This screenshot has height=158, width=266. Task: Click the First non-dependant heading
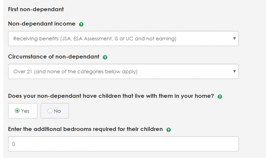point(36,10)
